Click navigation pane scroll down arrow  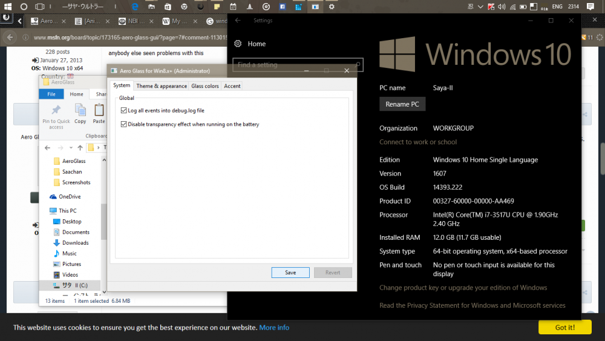pos(104,292)
